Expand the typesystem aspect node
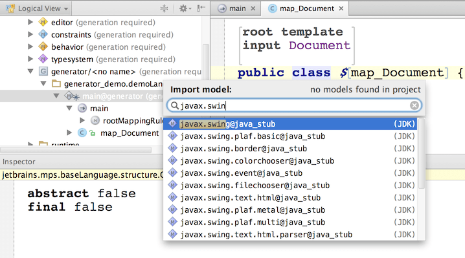 [x=30, y=59]
